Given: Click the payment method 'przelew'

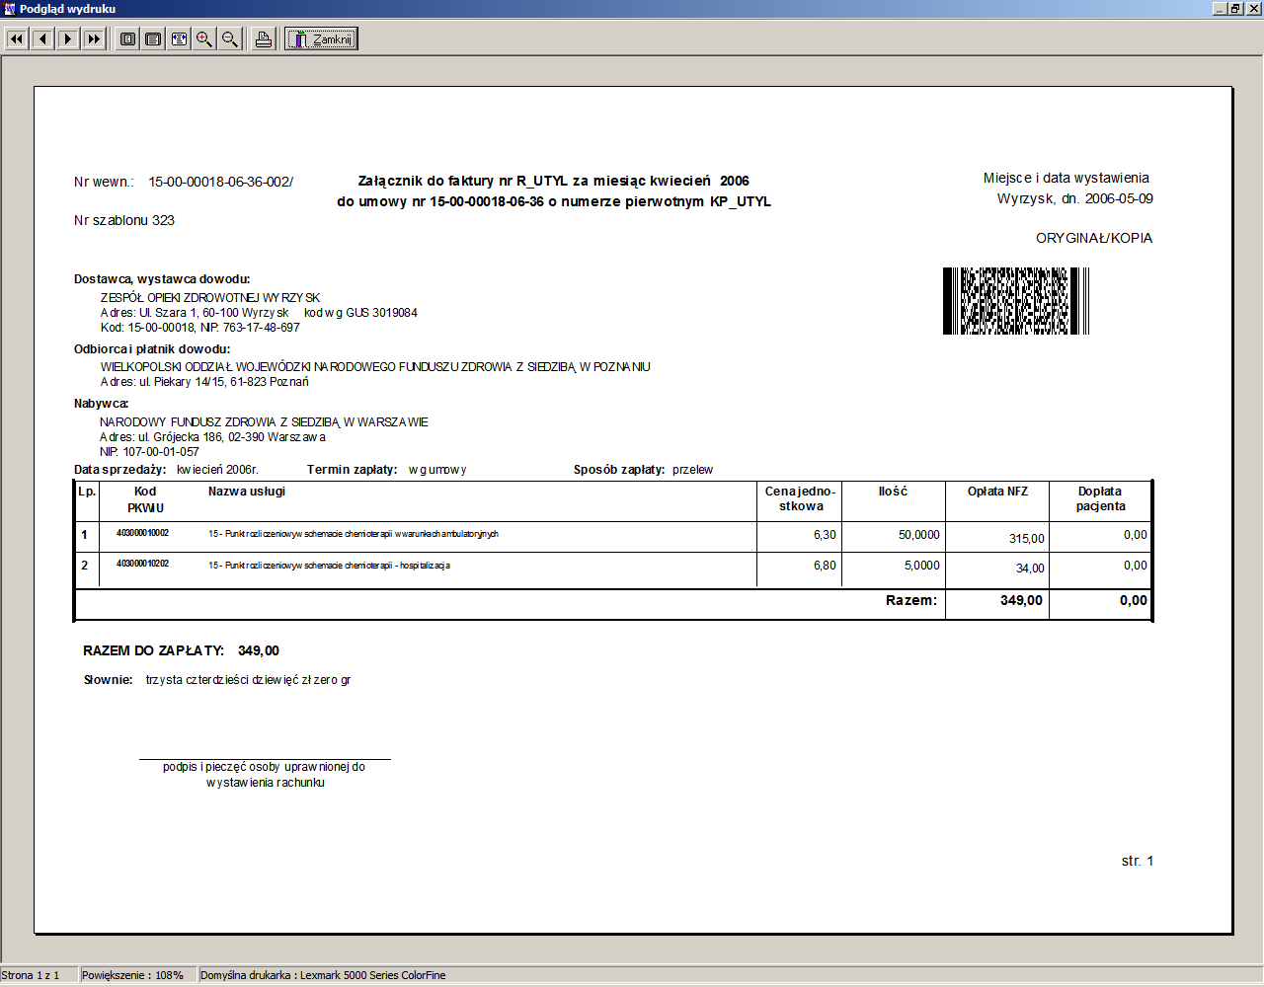Looking at the screenshot, I should click(x=692, y=469).
